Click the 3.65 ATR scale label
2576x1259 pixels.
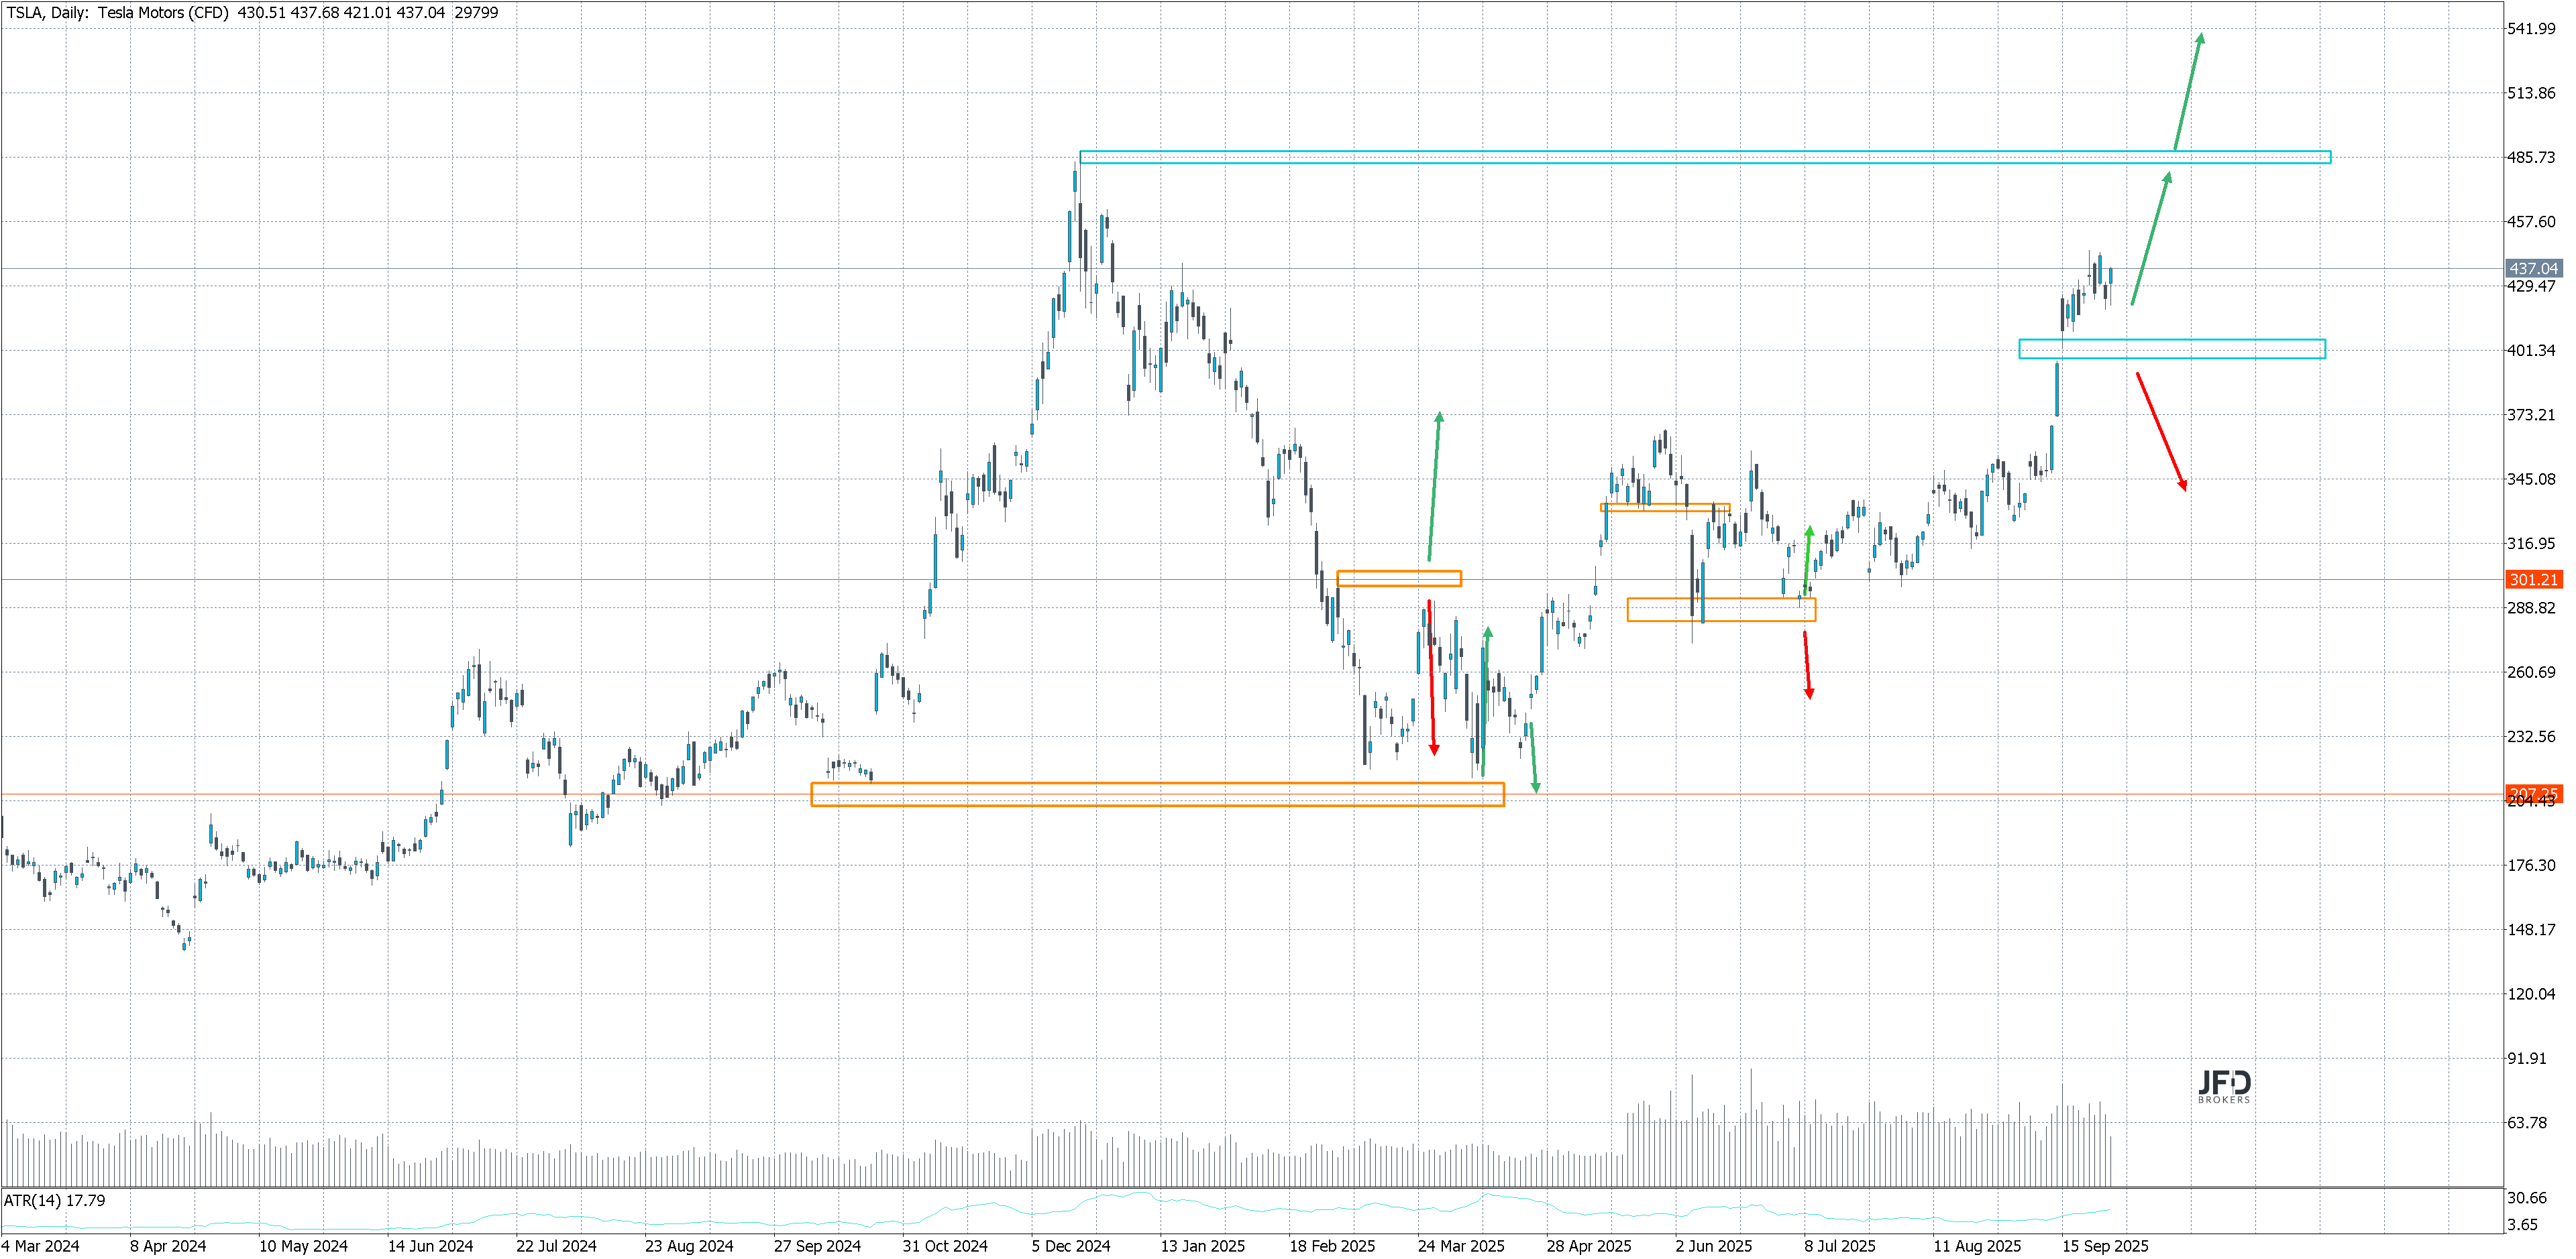pyautogui.click(x=2523, y=1225)
